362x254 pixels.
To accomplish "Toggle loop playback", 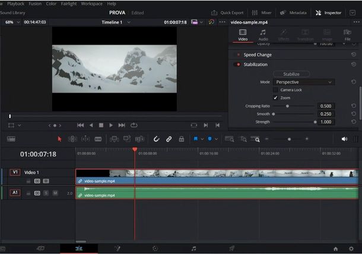I will 134,125.
